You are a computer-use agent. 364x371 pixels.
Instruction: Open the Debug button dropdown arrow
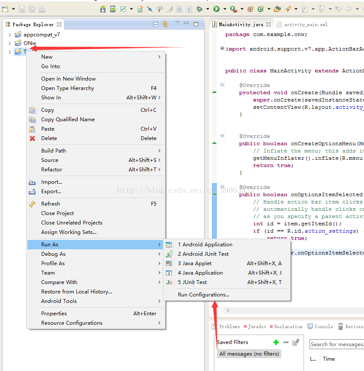pyautogui.click(x=208, y=9)
